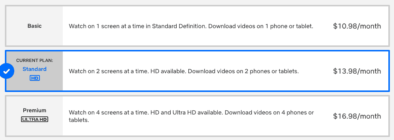The width and height of the screenshot is (394, 140).
Task: Click the Premium plan label
Action: [x=35, y=110]
